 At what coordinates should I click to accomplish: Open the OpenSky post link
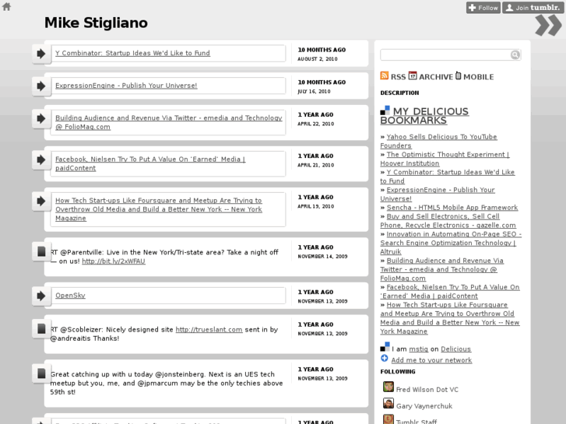tap(70, 295)
